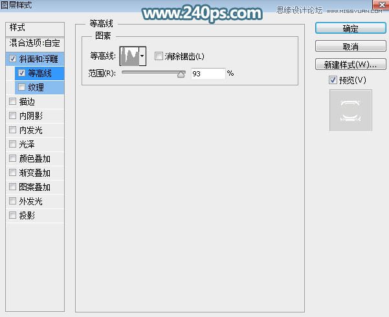
Task: Select the 斜面和浮雕 style row
Action: click(35, 59)
